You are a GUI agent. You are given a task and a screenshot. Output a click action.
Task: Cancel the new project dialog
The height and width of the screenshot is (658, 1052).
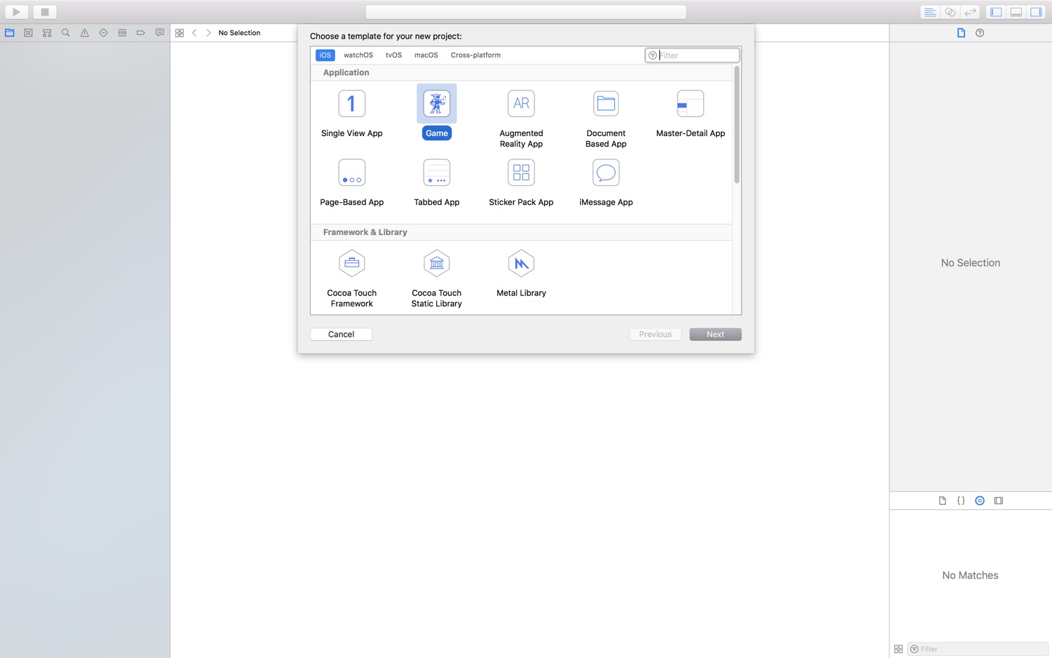[341, 335]
